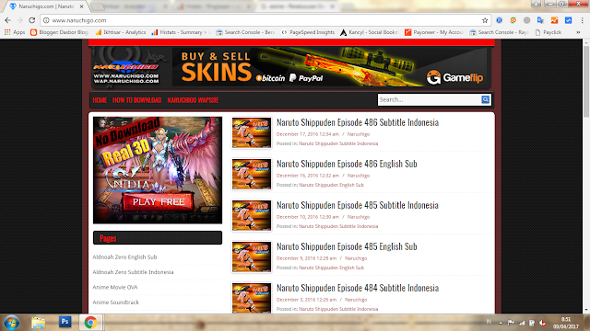Viewport: 590px width, 331px height.
Task: Show more bookmarks via the overflow chevron
Action: [578, 32]
